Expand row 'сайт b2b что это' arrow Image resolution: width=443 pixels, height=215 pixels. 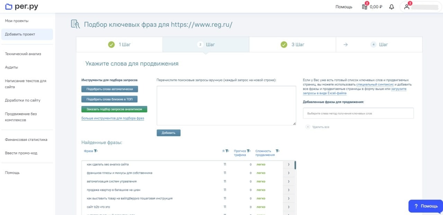click(289, 207)
